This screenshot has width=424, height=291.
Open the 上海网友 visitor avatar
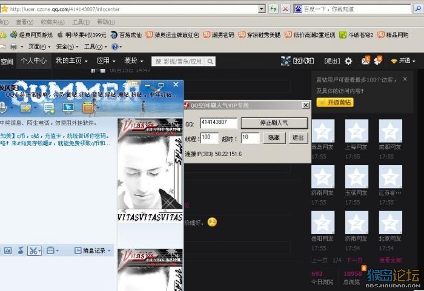[x=356, y=131]
